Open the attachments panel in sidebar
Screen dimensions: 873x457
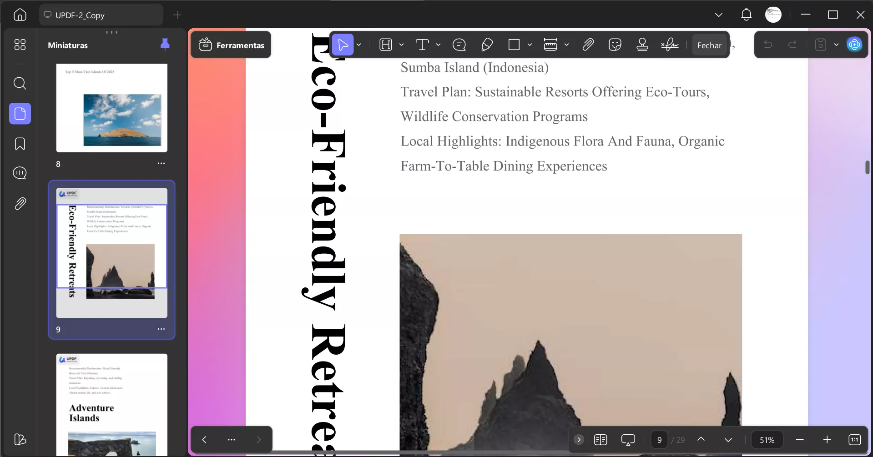tap(20, 203)
